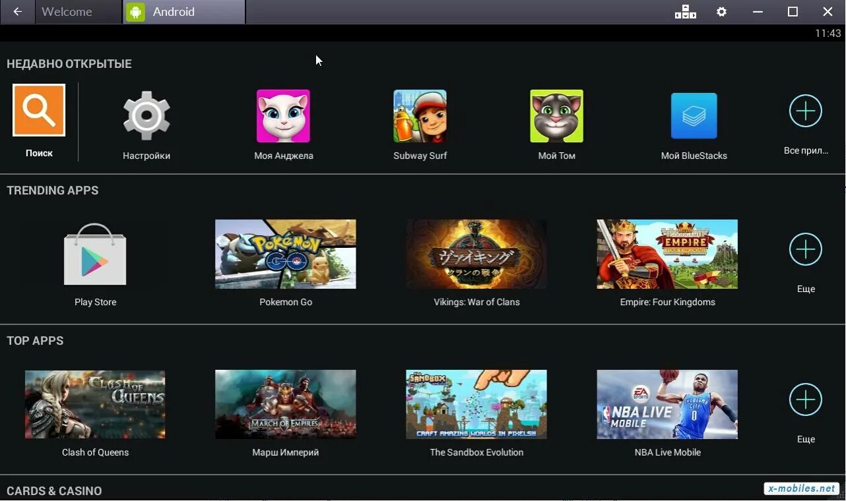Click the НЕДАВНО ОТКРЫТЫЕ section heading

[x=69, y=64]
